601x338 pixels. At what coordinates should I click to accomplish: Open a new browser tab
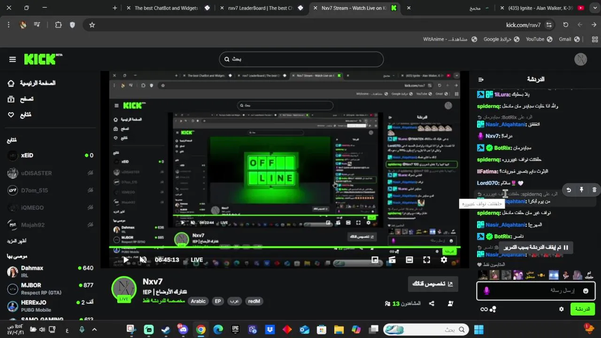[115, 8]
